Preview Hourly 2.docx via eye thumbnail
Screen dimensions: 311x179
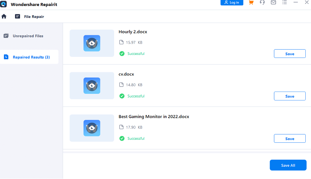tap(92, 43)
